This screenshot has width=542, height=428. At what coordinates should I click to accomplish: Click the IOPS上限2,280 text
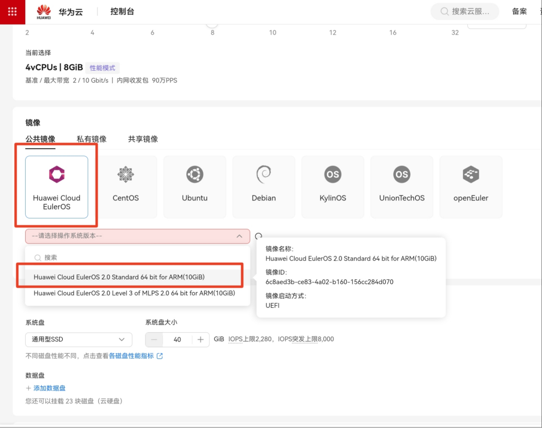point(250,339)
